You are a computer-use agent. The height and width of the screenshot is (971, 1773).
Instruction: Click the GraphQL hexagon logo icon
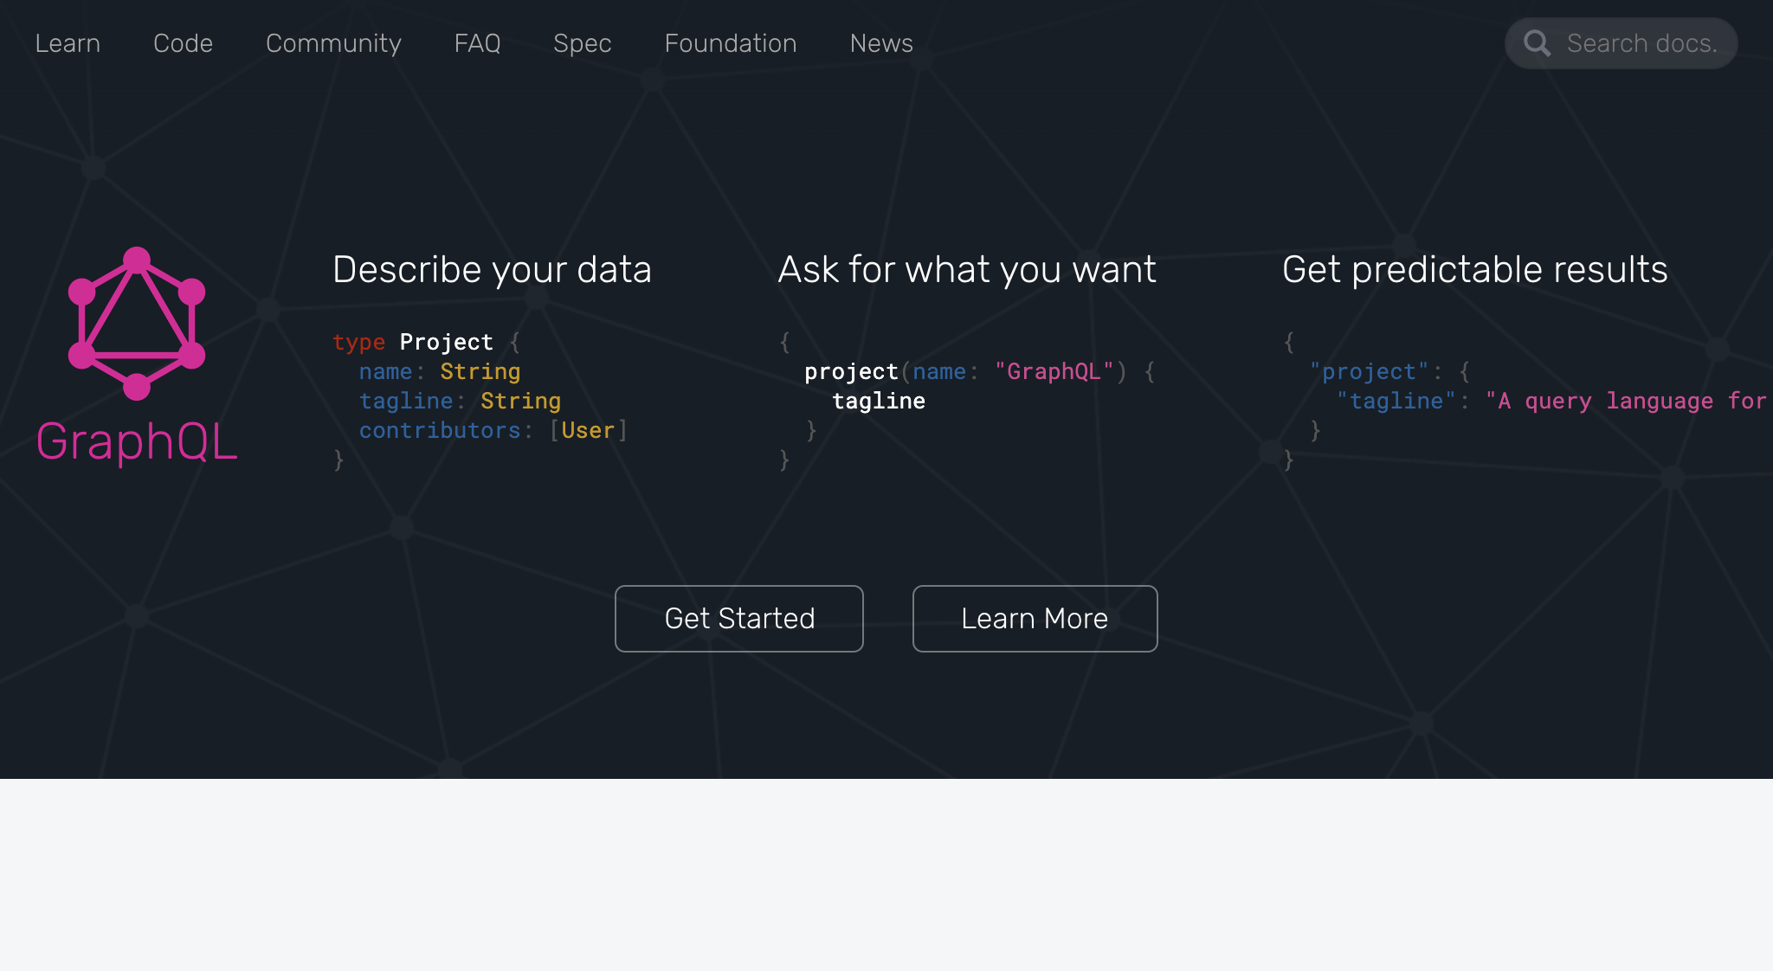tap(137, 324)
